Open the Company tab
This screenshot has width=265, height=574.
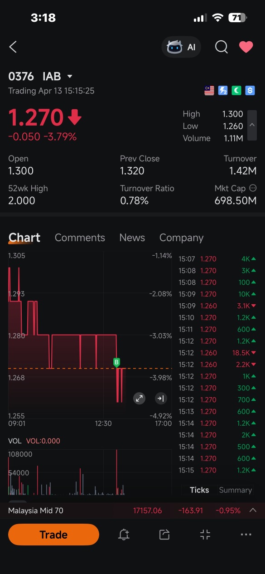coord(181,238)
